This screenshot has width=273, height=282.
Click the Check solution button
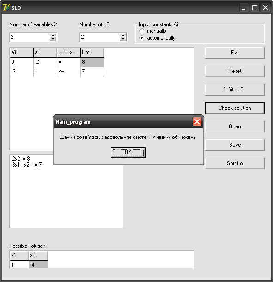235,108
